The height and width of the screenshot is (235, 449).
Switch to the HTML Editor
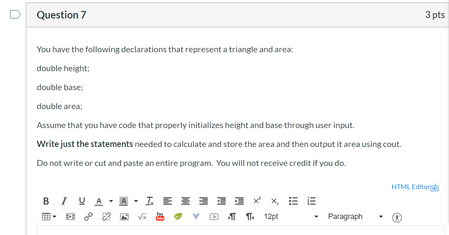411,187
